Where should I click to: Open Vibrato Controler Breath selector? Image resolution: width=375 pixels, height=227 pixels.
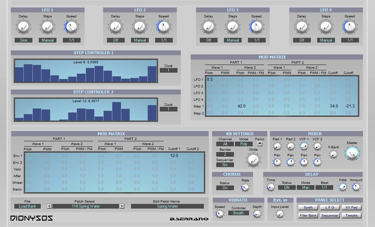(238, 213)
